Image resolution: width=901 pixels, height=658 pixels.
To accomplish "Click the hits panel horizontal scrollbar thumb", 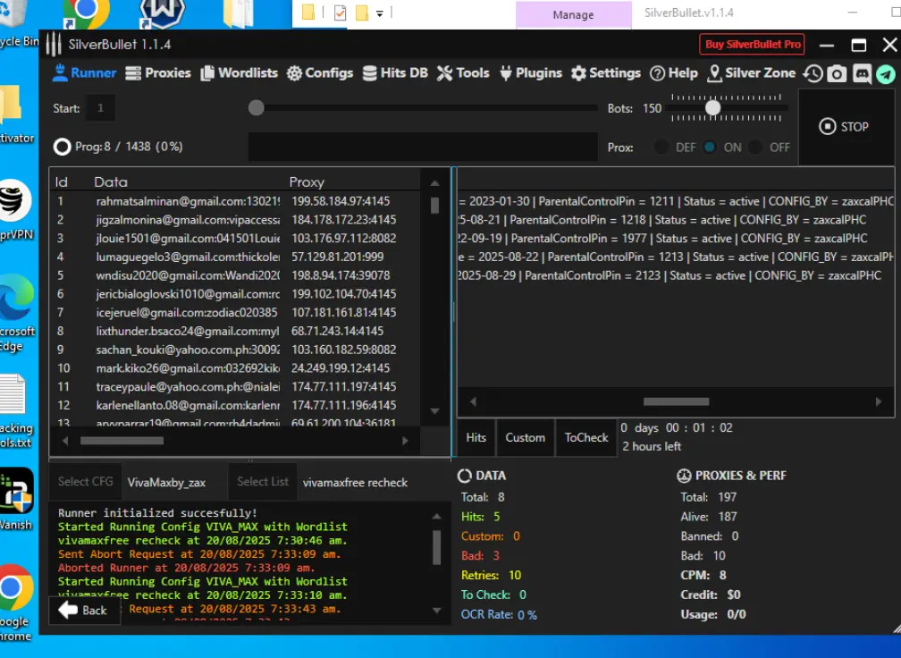I will click(676, 401).
